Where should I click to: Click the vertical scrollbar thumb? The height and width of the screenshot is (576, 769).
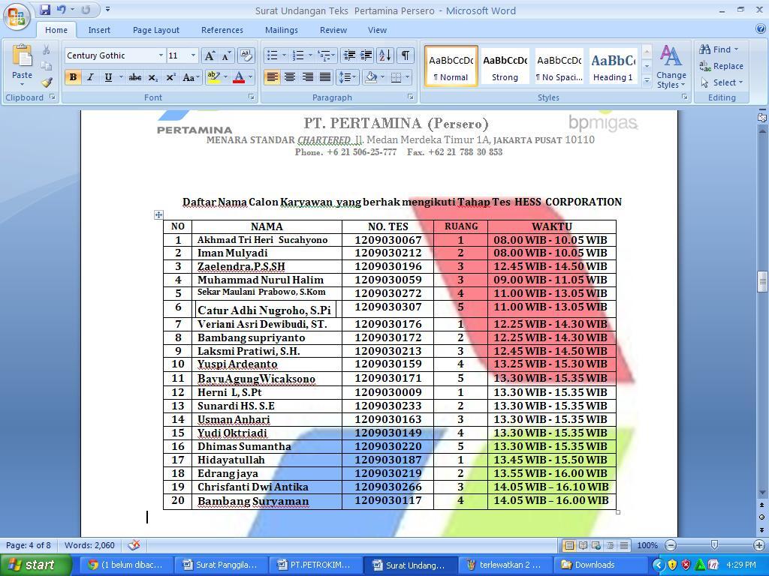pyautogui.click(x=762, y=282)
